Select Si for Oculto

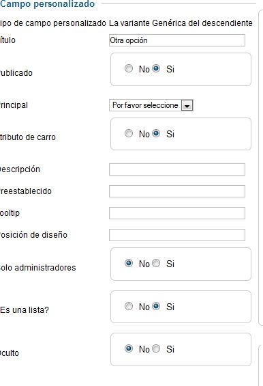coord(156,348)
